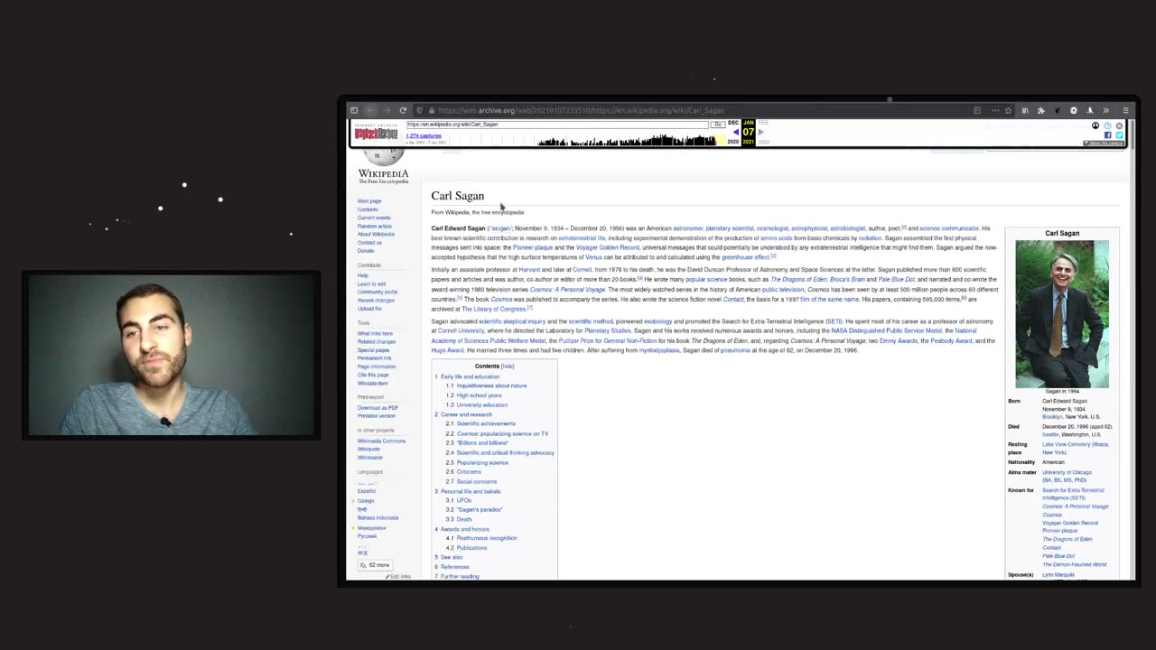Viewport: 1156px width, 650px height.
Task: Click the Wayback Machine URL input field
Action: [557, 125]
